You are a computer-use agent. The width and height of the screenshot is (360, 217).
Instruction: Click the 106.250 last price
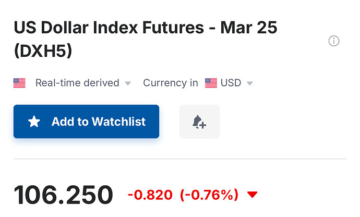click(x=63, y=195)
